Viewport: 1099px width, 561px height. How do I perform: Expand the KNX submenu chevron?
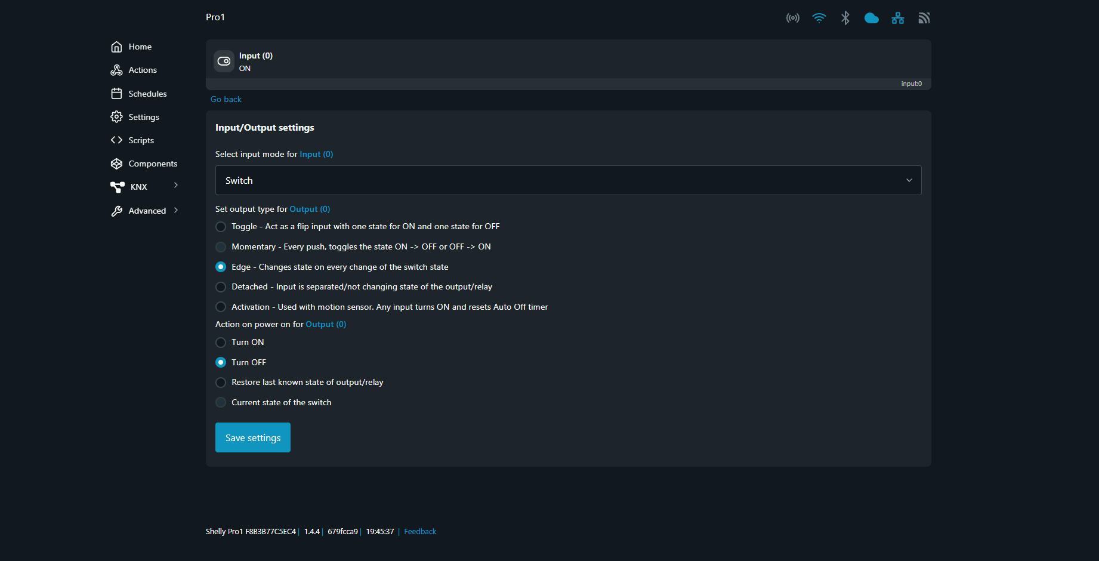176,186
